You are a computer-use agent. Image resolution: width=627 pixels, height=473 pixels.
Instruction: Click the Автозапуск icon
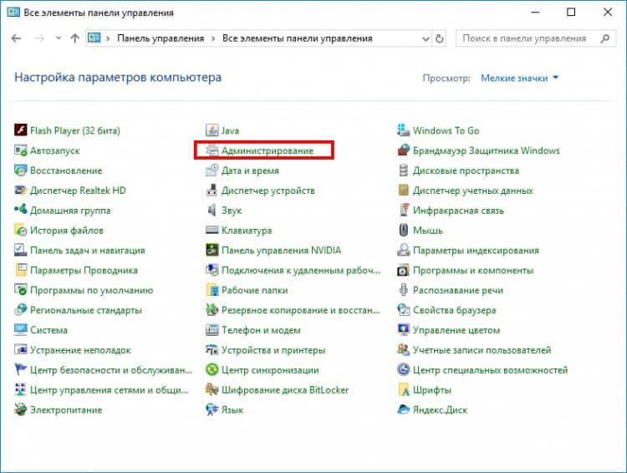20,150
